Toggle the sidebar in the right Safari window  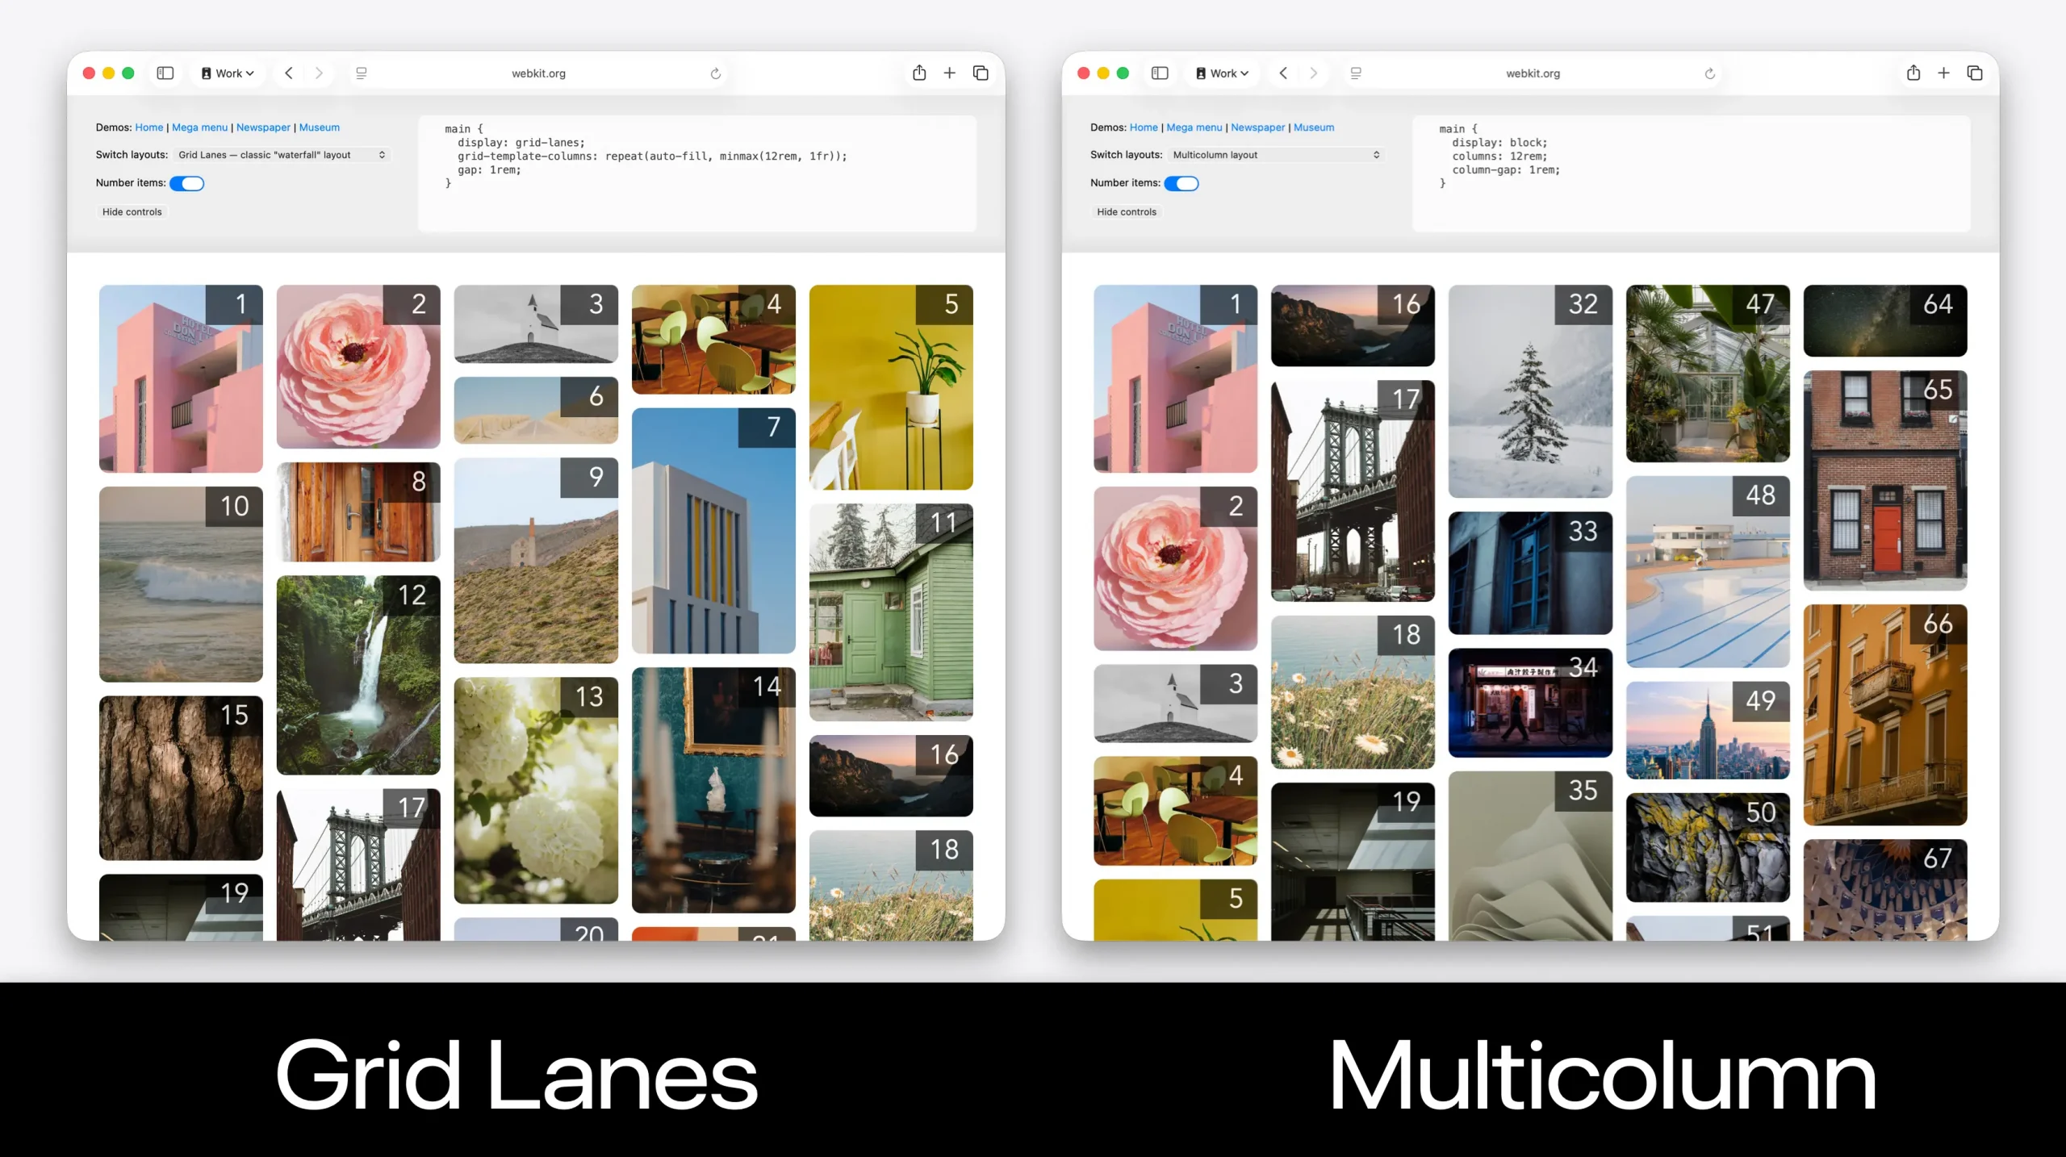1160,73
